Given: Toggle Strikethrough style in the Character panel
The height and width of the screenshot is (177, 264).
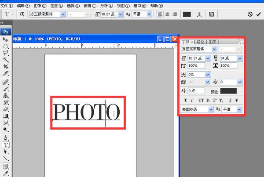Looking at the screenshot, I should pos(237,100).
